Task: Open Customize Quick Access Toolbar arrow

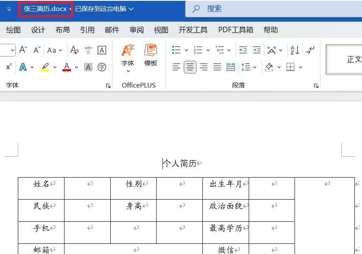Action: point(9,9)
